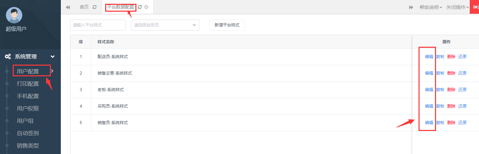Viewport: 479px width, 154px height.
Task: Switch to the 首页 tab
Action: tap(84, 7)
